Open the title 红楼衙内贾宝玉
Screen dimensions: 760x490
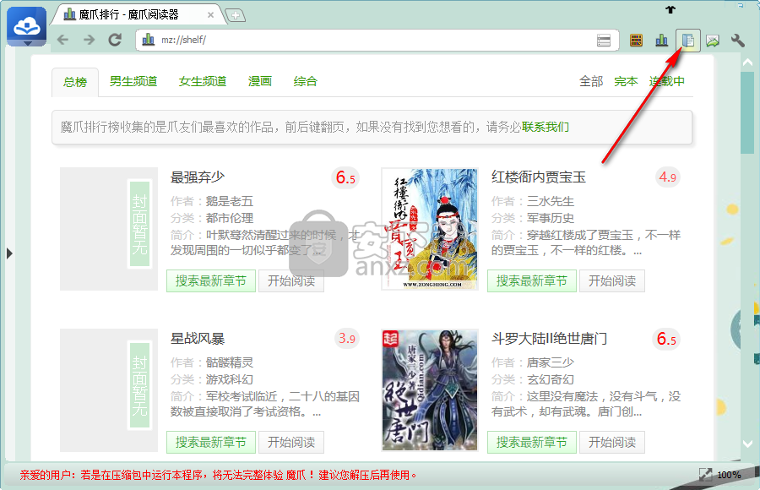[x=539, y=177]
